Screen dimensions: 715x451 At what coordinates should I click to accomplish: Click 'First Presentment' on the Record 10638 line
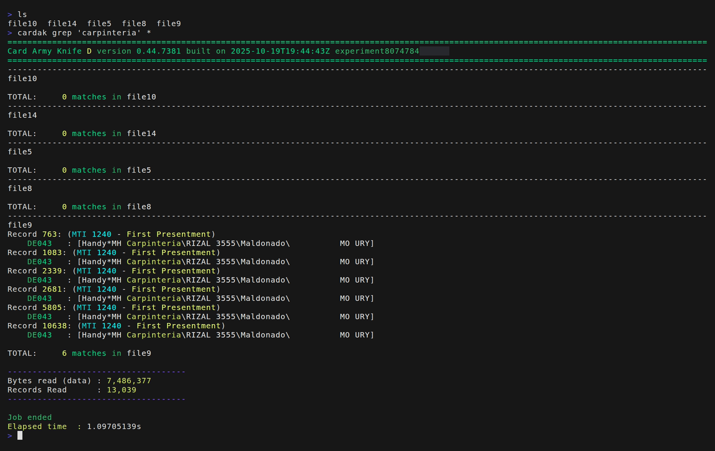point(178,326)
